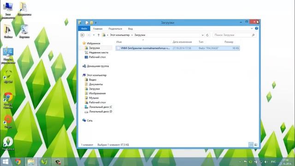Open the taskbar clock and date
Screen dimensions: 295x166
point(285,162)
